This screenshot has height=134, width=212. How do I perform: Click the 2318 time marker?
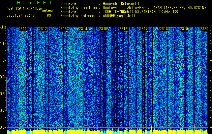click(164, 29)
